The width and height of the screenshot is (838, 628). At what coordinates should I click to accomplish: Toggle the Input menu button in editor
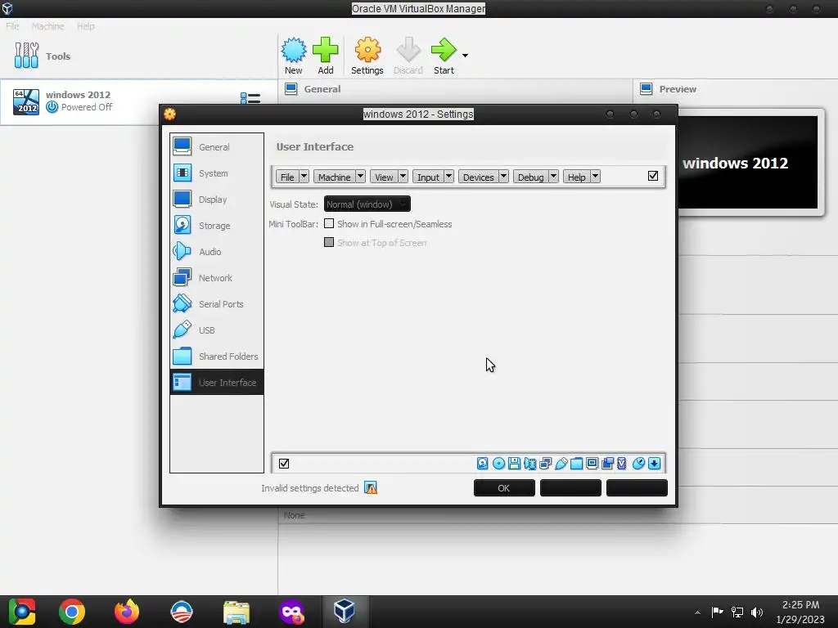click(x=428, y=177)
